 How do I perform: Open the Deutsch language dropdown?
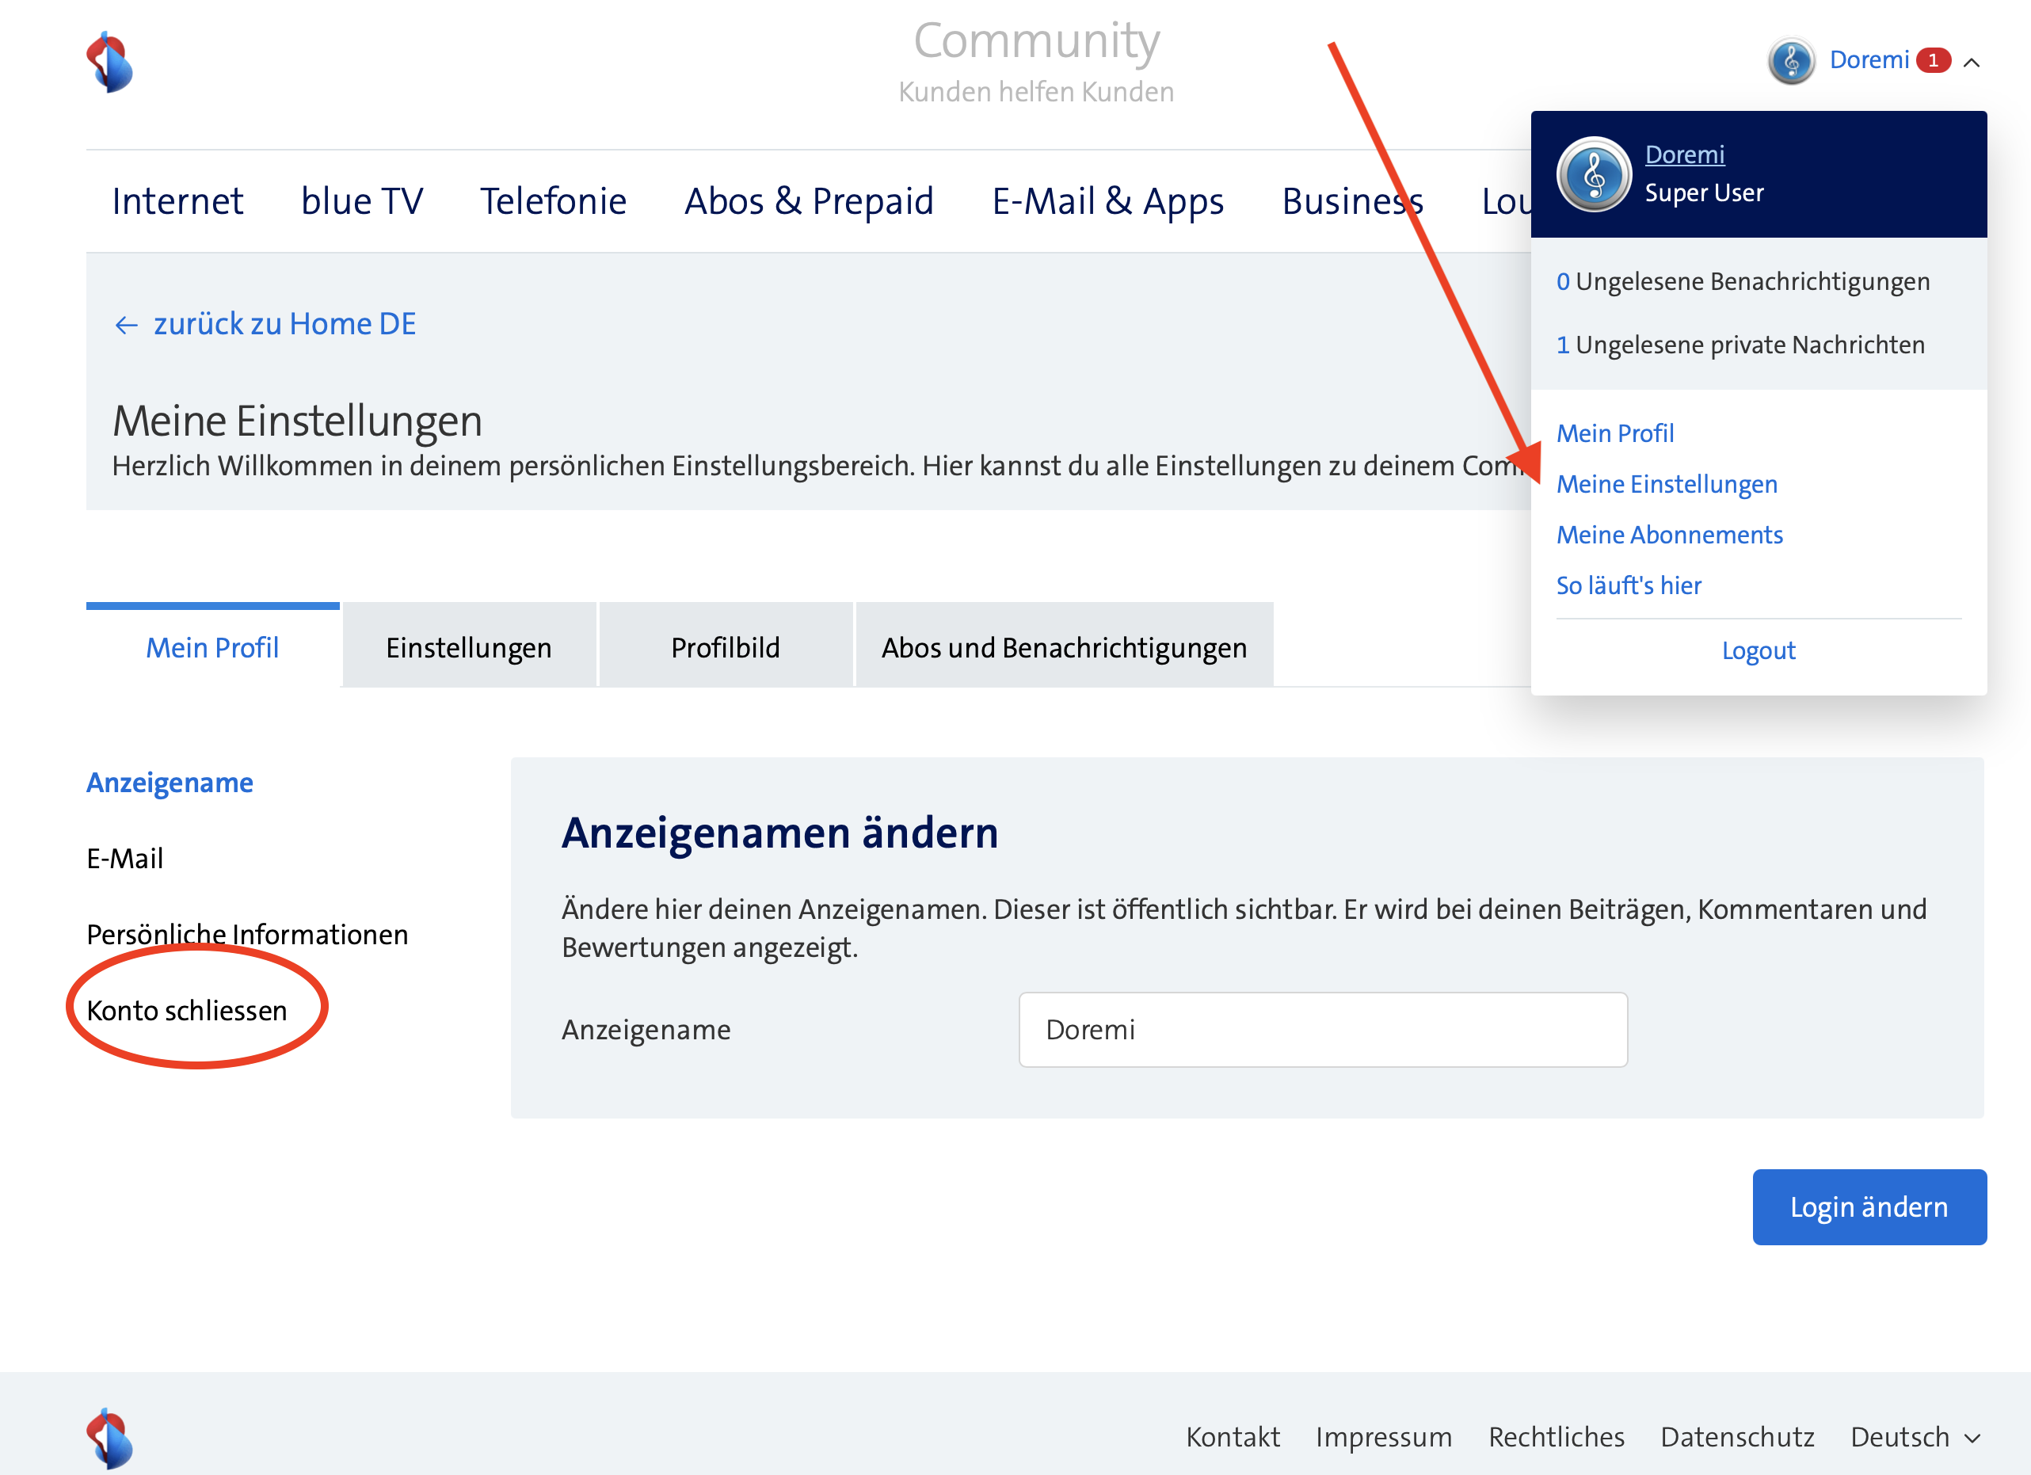point(1915,1436)
